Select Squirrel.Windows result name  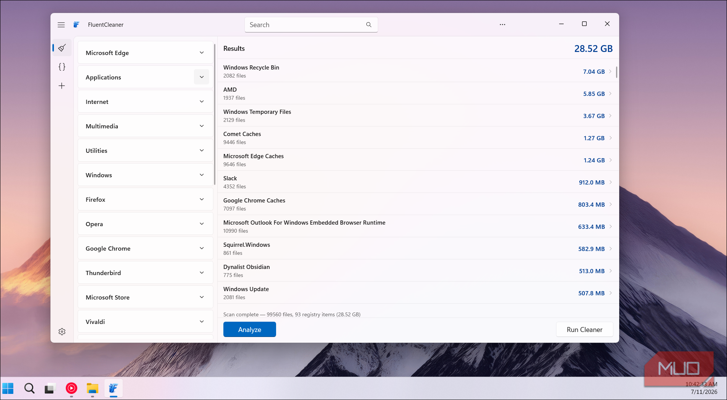coord(247,245)
